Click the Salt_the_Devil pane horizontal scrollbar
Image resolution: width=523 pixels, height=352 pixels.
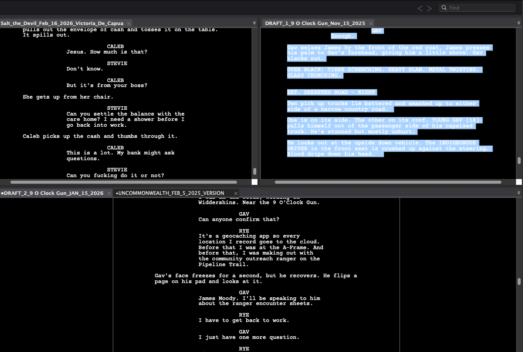tap(123, 182)
